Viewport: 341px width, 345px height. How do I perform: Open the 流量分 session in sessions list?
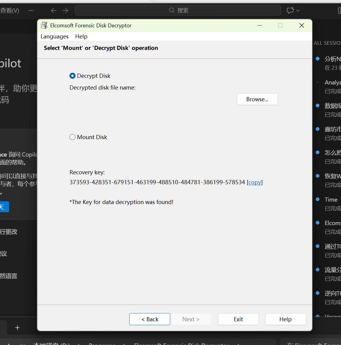pos(328,274)
